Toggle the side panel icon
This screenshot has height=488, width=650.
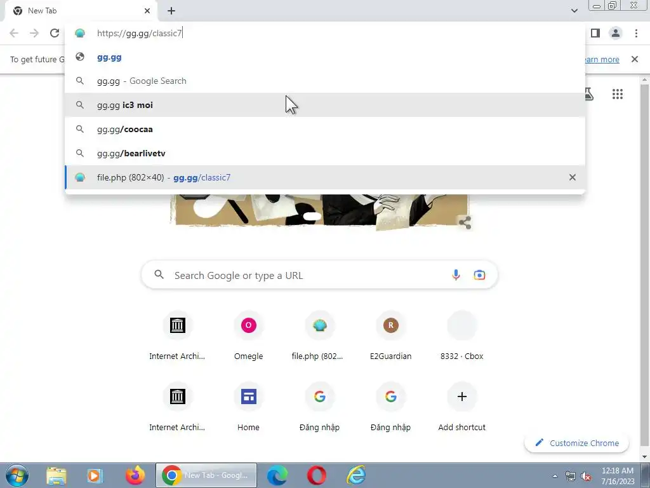pos(595,33)
